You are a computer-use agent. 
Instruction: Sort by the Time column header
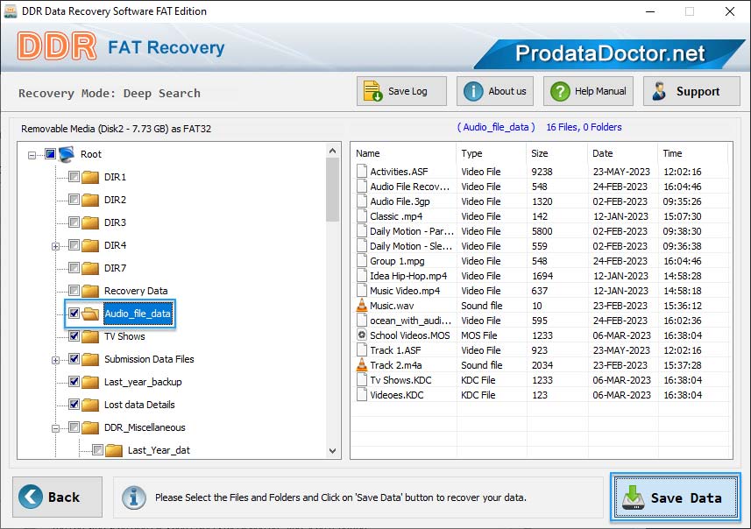692,153
